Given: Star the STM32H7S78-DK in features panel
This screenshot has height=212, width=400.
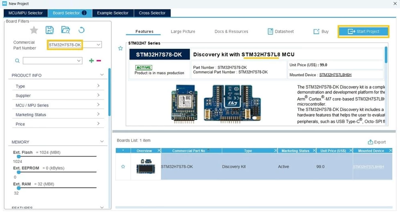Looking at the screenshot, I should point(120,48).
